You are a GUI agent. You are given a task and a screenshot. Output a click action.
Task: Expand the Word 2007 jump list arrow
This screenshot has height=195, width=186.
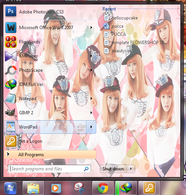click(x=91, y=27)
